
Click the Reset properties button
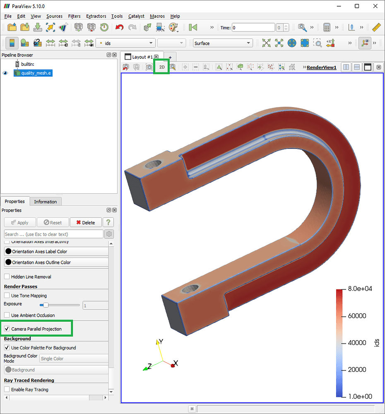tap(53, 223)
